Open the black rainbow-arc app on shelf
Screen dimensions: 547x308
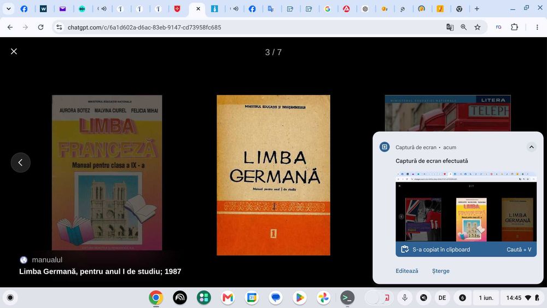click(180, 298)
